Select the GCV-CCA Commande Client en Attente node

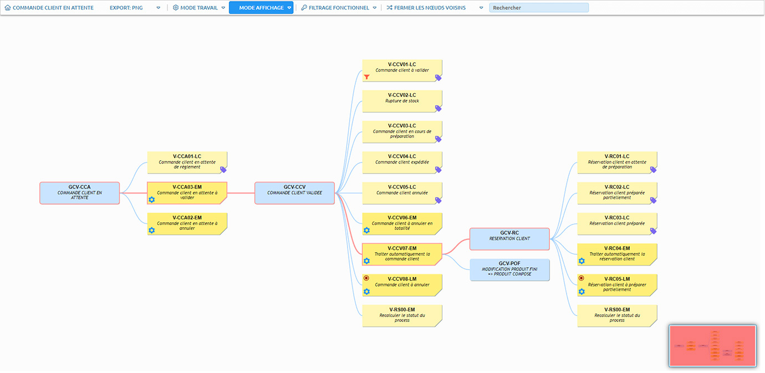coord(80,193)
